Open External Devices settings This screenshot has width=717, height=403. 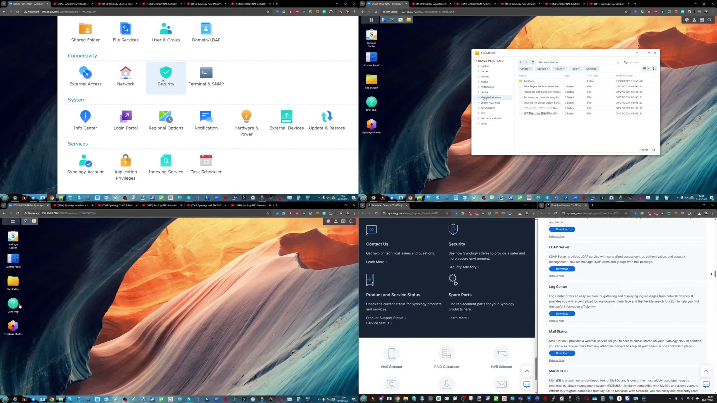(287, 120)
